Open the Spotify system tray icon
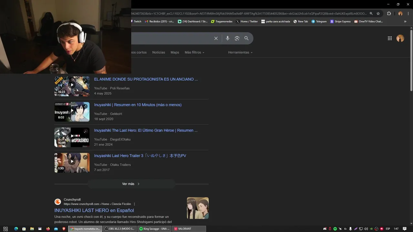Screen dimensions: 413x232 pos(335,229)
